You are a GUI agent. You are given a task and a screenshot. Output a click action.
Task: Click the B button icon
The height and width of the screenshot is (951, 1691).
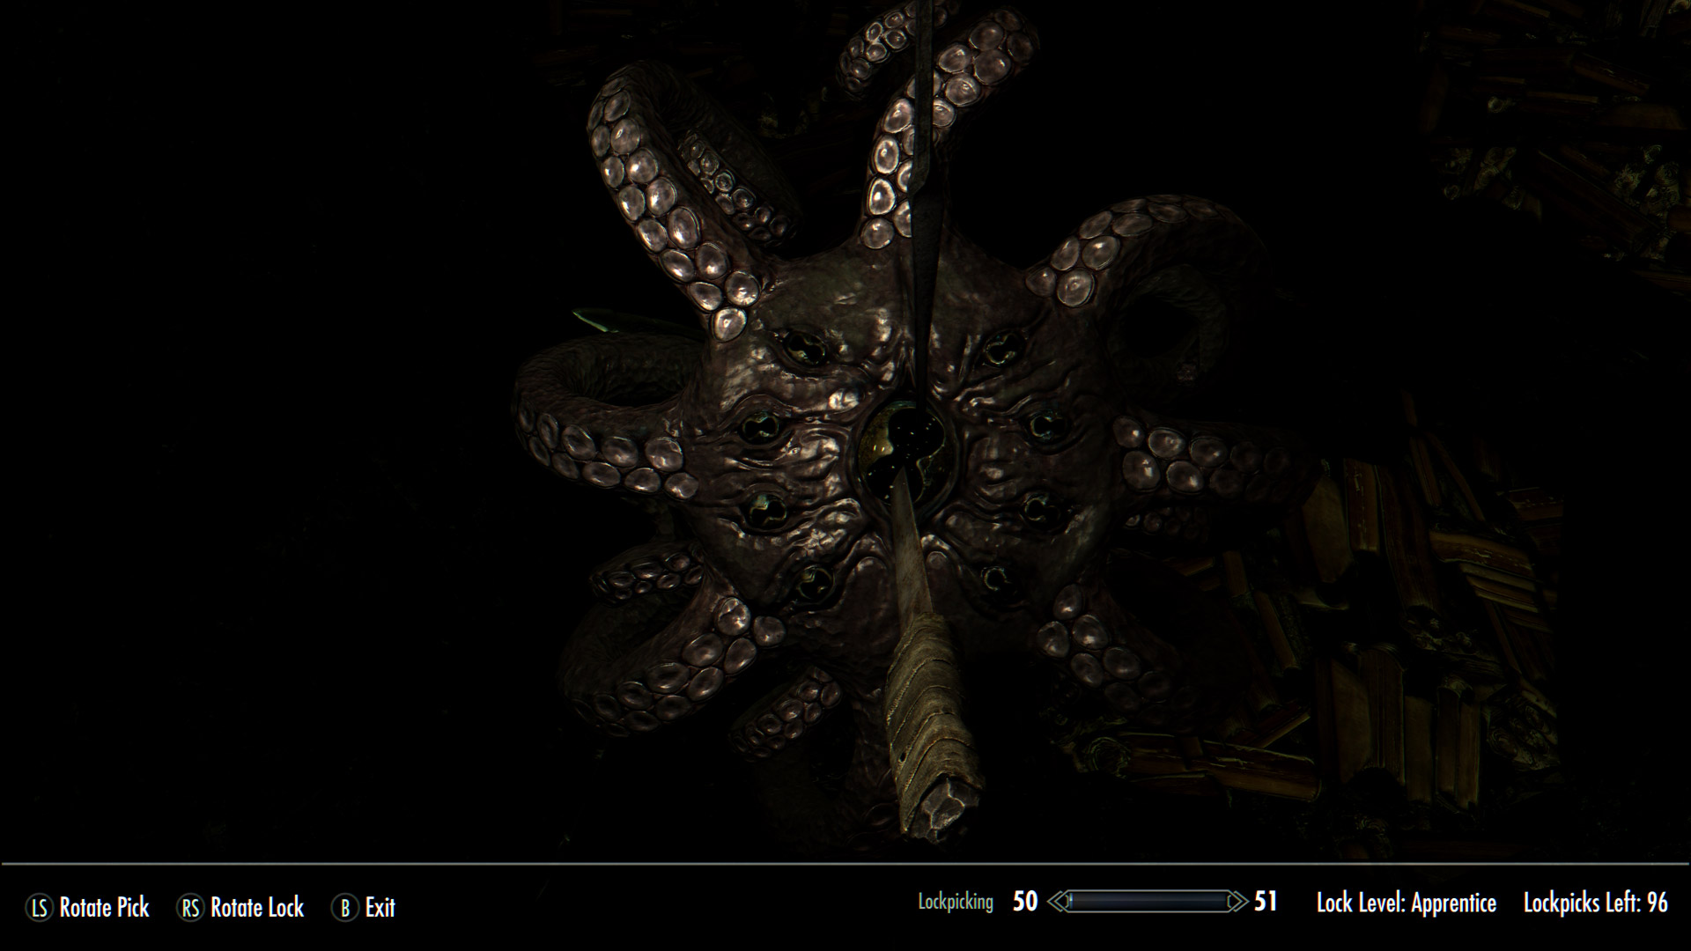[345, 908]
